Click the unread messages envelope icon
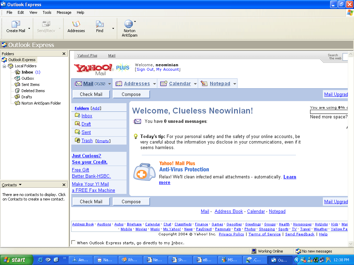The height and width of the screenshot is (265, 354). [137, 121]
